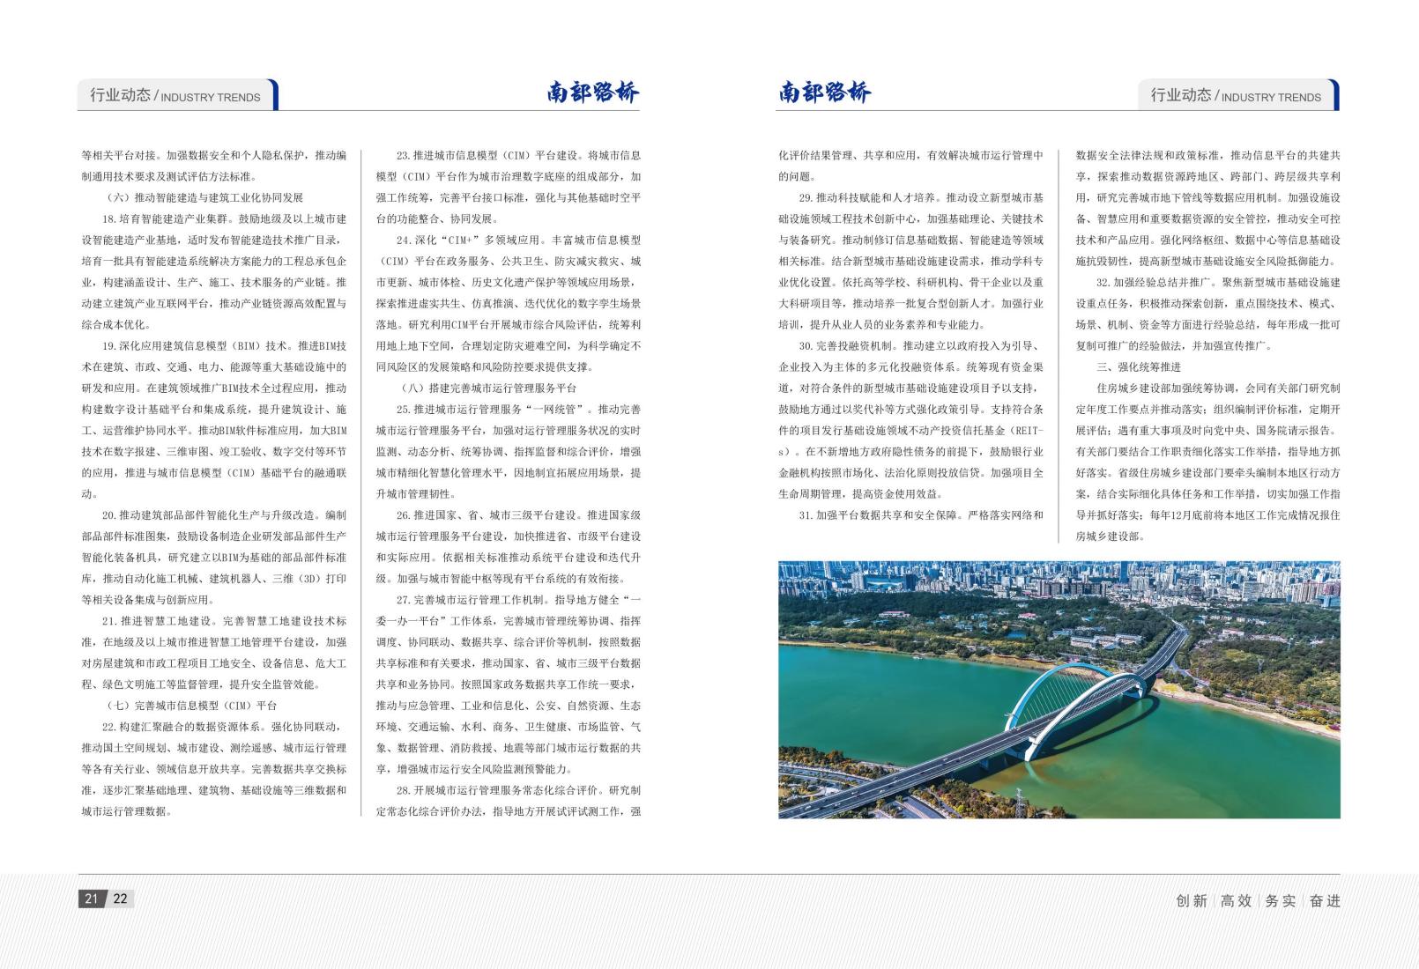Switch to the INDUSTRY TRENDS right tab
The width and height of the screenshot is (1419, 969).
coord(1237,97)
